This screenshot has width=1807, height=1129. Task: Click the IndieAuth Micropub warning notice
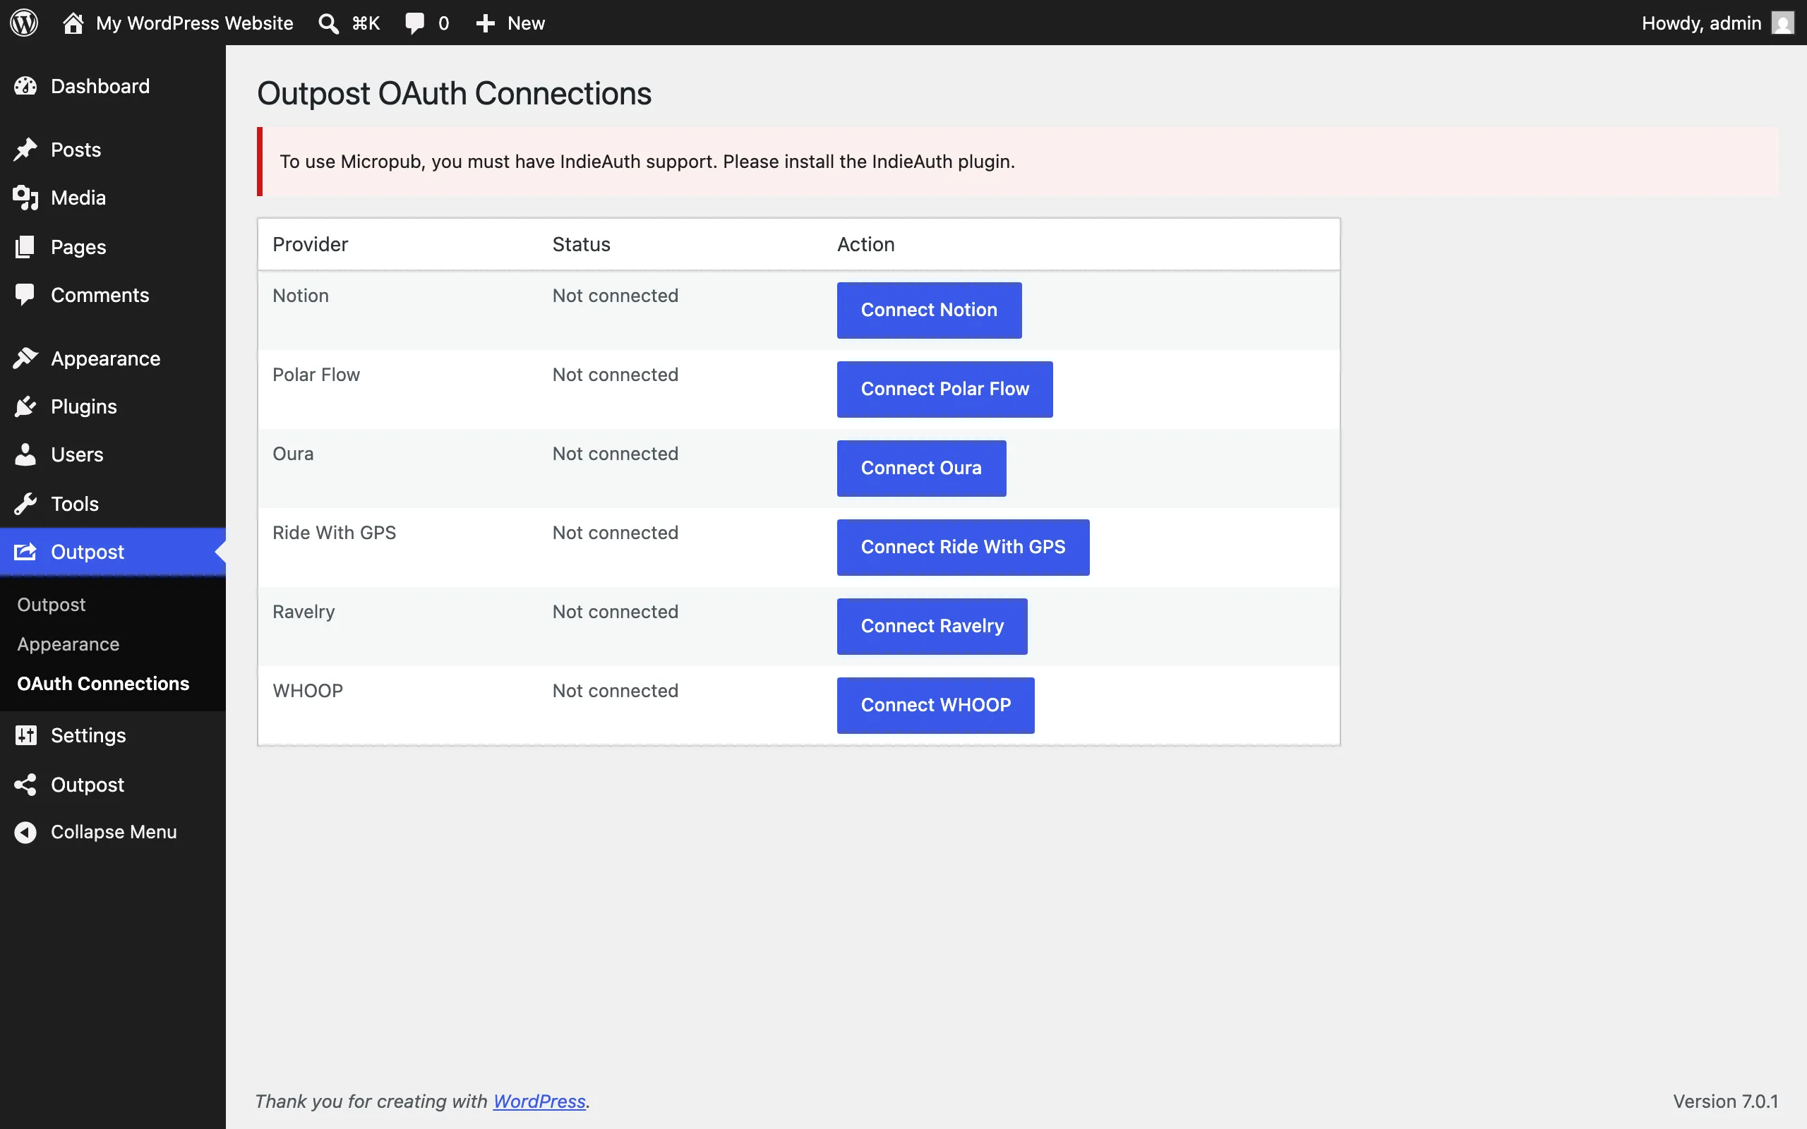1018,162
